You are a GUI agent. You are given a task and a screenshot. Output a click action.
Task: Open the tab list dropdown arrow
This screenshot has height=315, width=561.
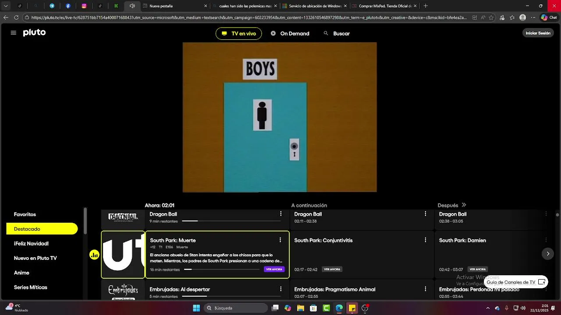(x=6, y=6)
